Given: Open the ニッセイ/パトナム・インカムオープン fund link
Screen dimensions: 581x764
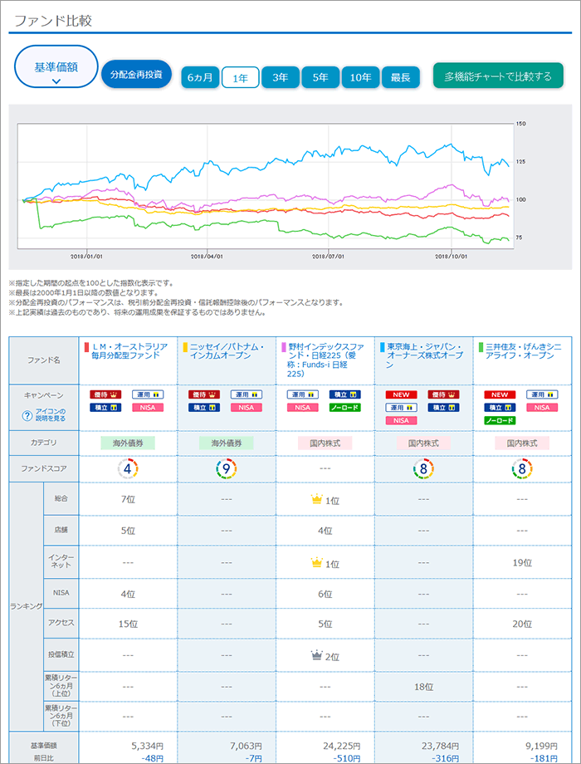Looking at the screenshot, I should (228, 352).
